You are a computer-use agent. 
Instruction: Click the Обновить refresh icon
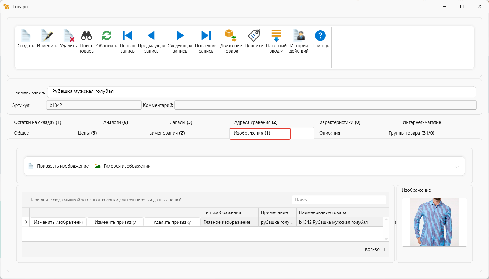pyautogui.click(x=107, y=35)
